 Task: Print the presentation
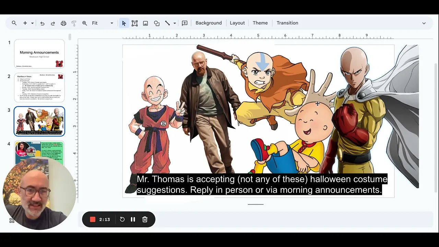click(63, 23)
